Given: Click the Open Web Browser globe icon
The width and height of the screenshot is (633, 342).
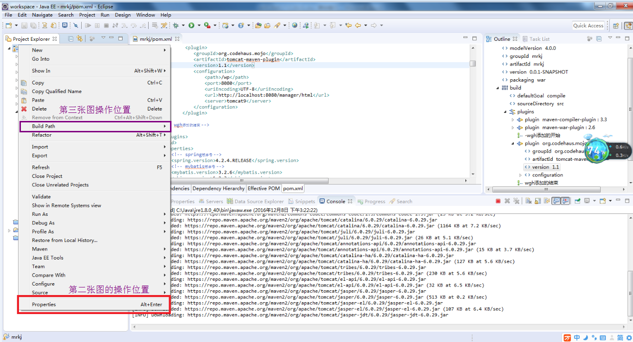Looking at the screenshot, I should click(294, 26).
